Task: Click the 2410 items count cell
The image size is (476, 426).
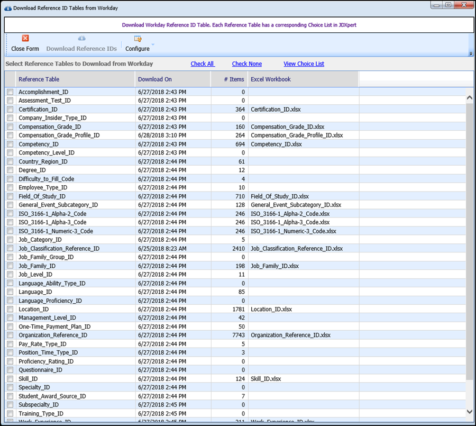Action: [x=239, y=249]
